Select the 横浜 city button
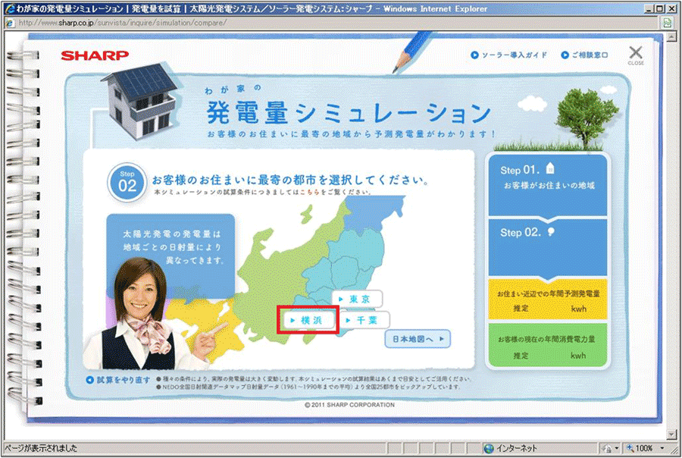The width and height of the screenshot is (682, 458). tap(308, 320)
